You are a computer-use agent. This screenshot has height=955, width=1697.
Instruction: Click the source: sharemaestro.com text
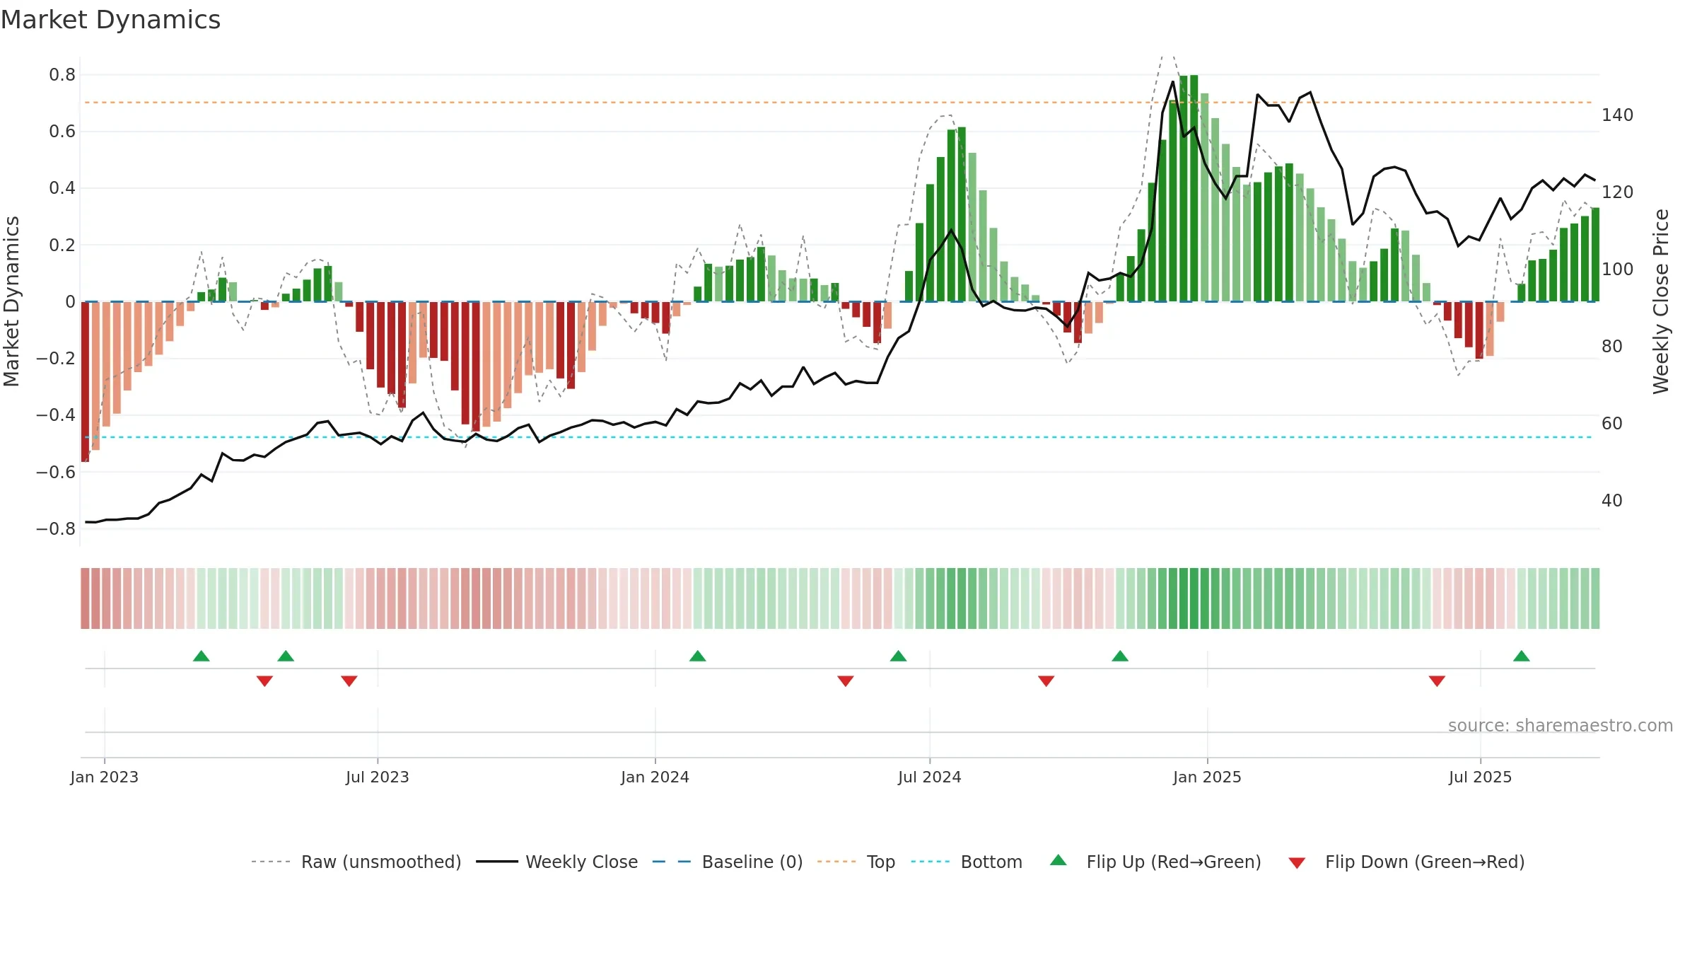coord(1561,725)
